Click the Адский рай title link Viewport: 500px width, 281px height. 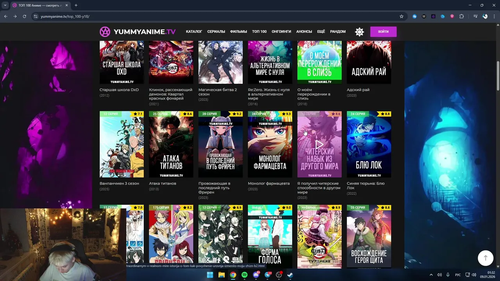coord(358,90)
